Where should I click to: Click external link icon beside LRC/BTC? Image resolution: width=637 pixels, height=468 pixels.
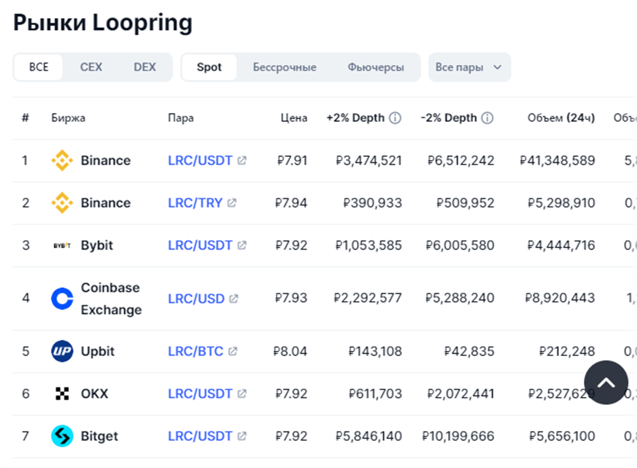click(232, 351)
